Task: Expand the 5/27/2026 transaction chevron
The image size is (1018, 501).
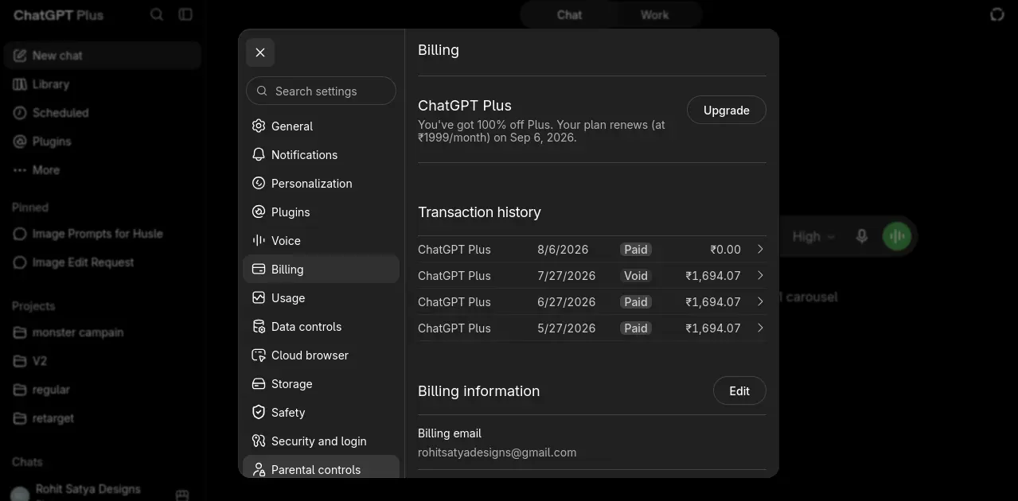Action: (x=760, y=328)
